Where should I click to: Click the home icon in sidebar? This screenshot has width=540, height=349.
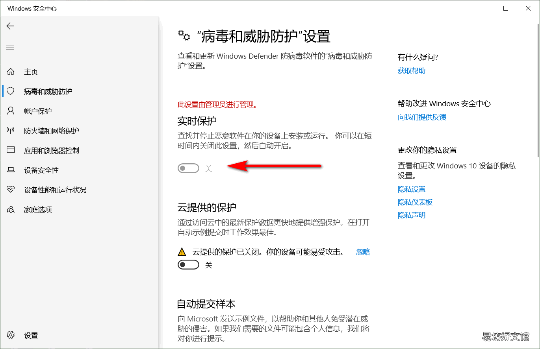[11, 72]
